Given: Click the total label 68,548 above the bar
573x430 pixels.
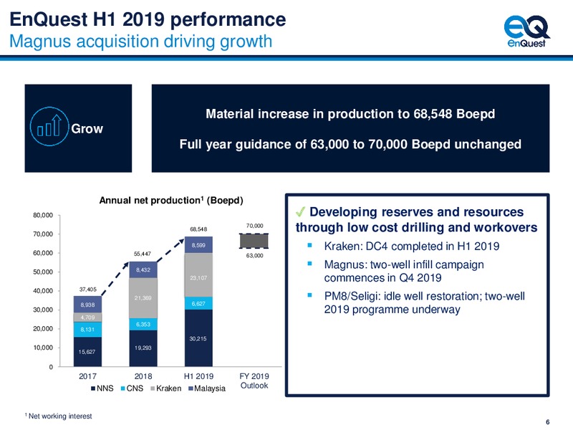Looking at the screenshot, I should click(198, 229).
